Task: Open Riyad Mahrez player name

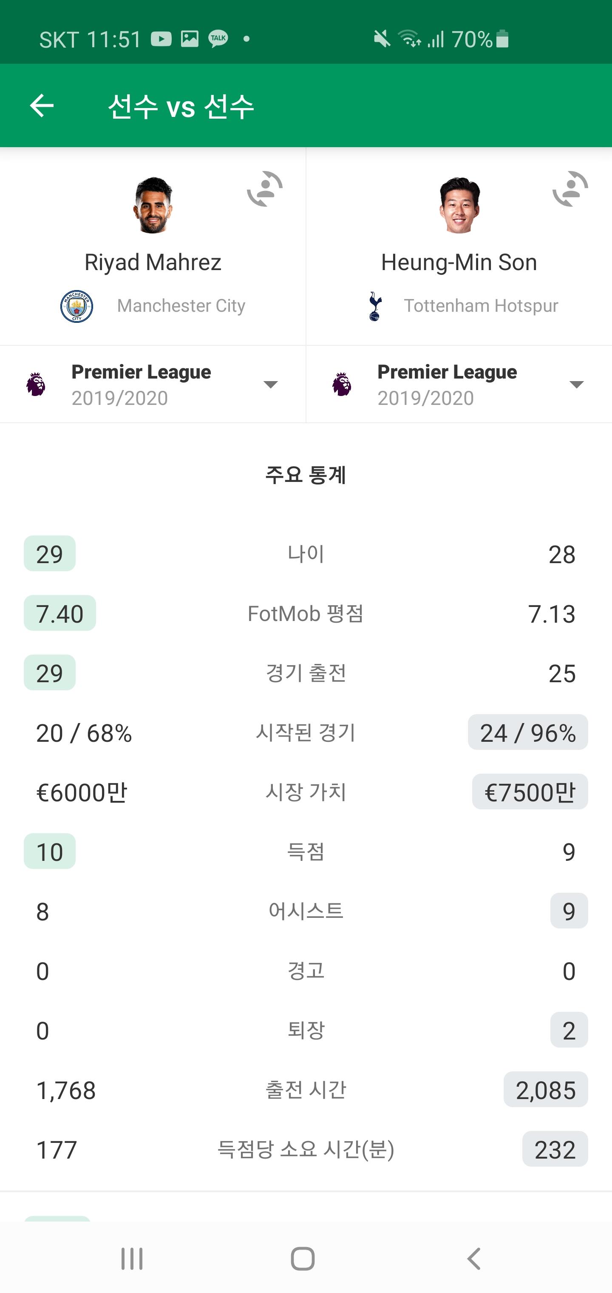Action: (x=153, y=262)
